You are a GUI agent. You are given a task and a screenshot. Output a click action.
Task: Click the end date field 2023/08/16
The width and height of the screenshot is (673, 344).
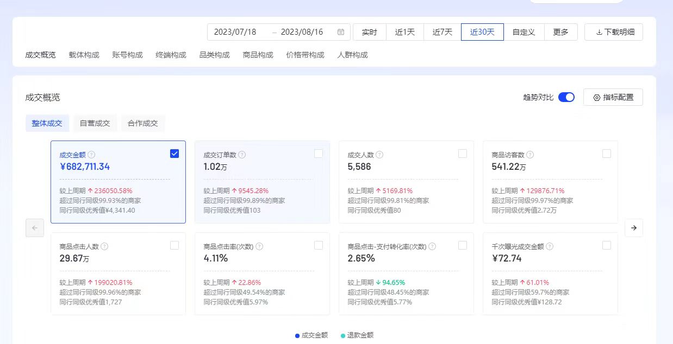[302, 32]
